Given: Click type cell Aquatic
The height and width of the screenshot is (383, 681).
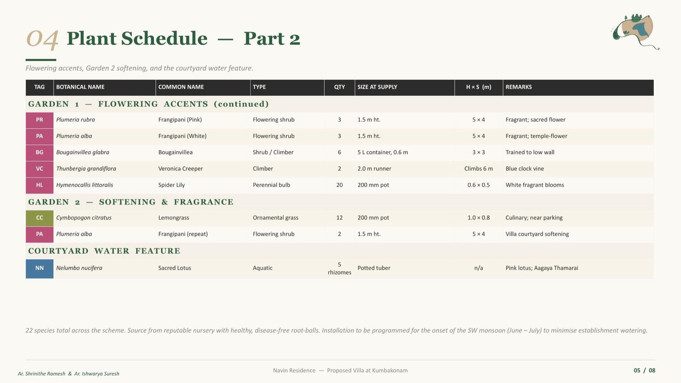Looking at the screenshot, I should [x=263, y=268].
